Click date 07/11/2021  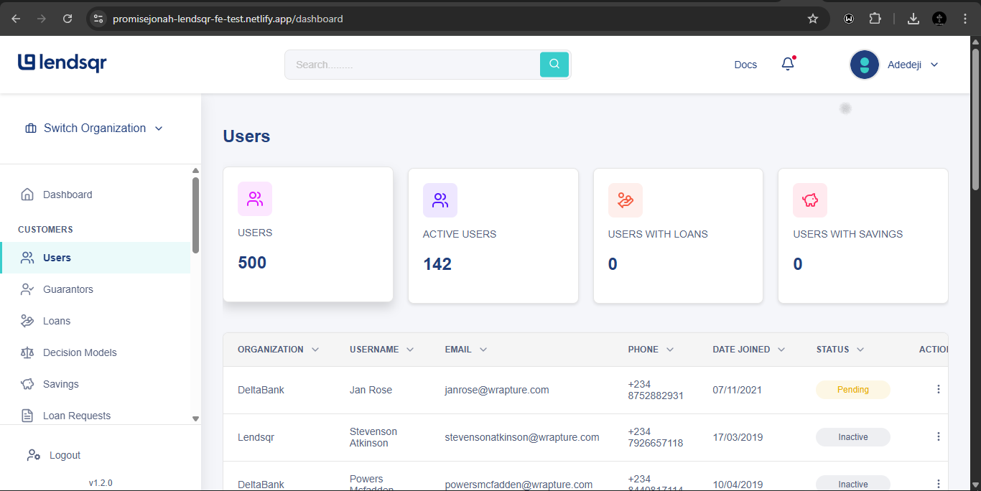(738, 390)
